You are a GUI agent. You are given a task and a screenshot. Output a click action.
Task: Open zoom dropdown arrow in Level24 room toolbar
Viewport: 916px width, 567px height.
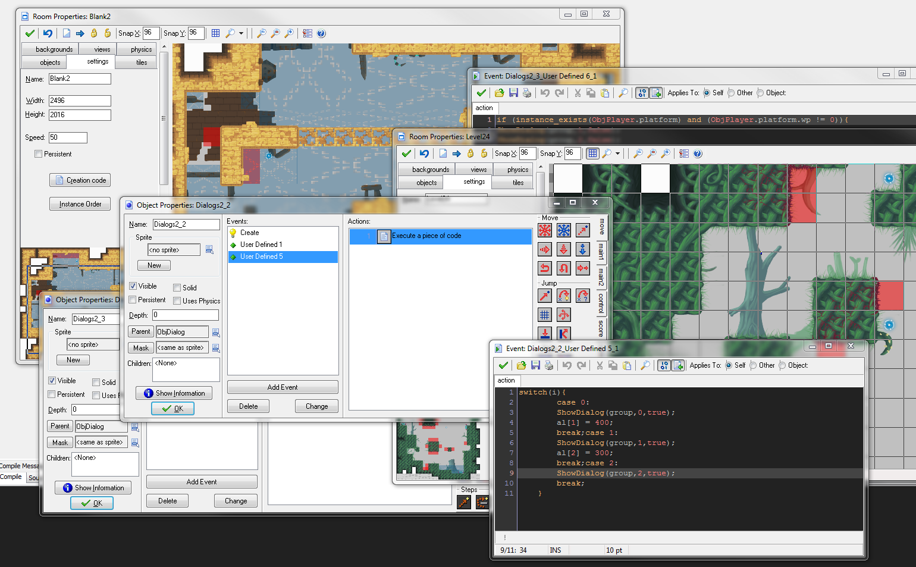coord(617,154)
